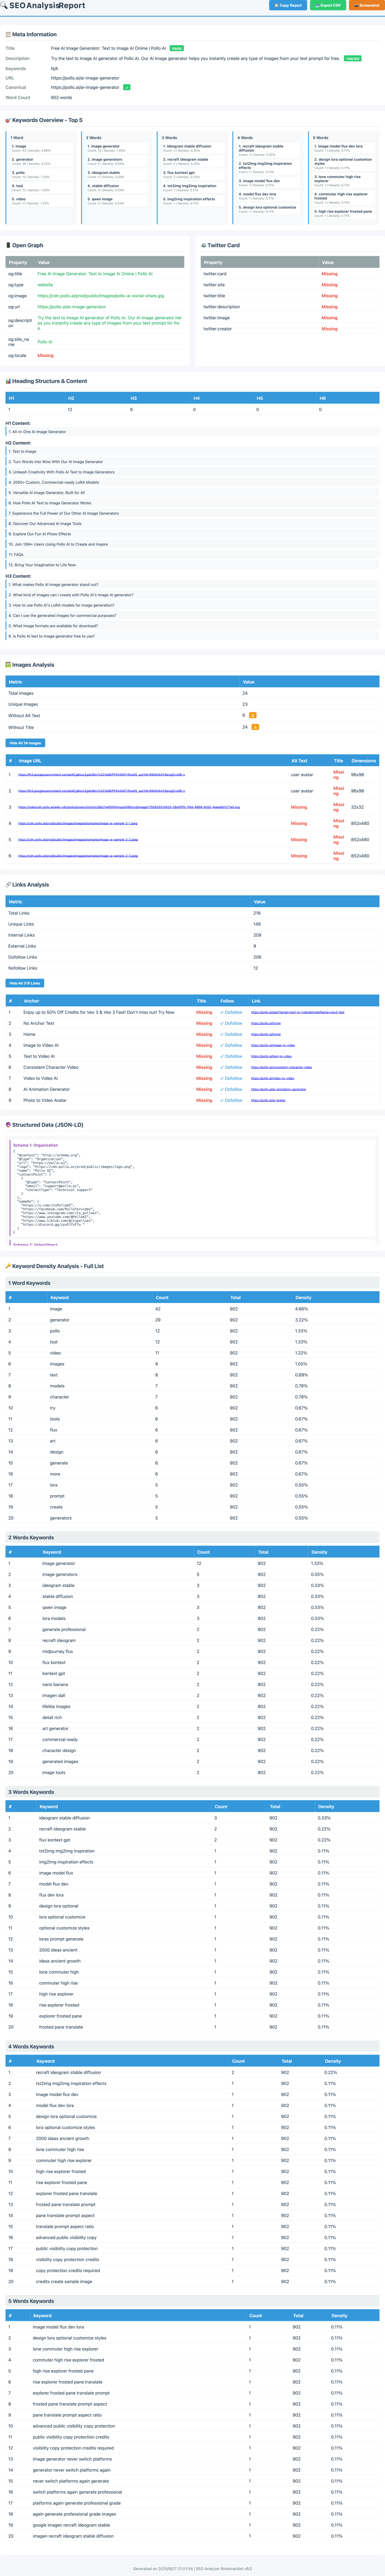Image resolution: width=385 pixels, height=2576 pixels.
Task: Click the green checkmark next to Canonical URL
Action: tap(127, 87)
